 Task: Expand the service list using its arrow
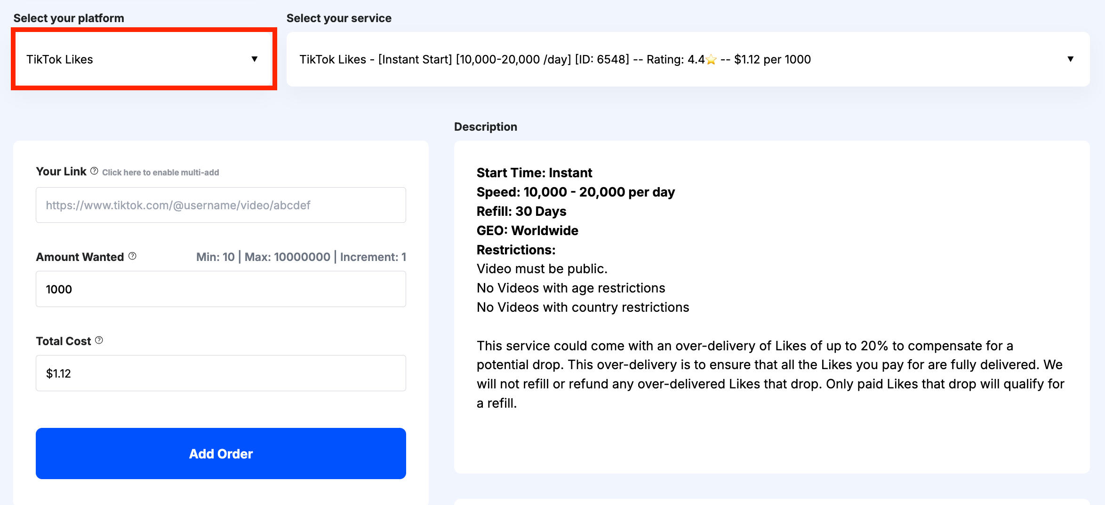tap(1070, 59)
